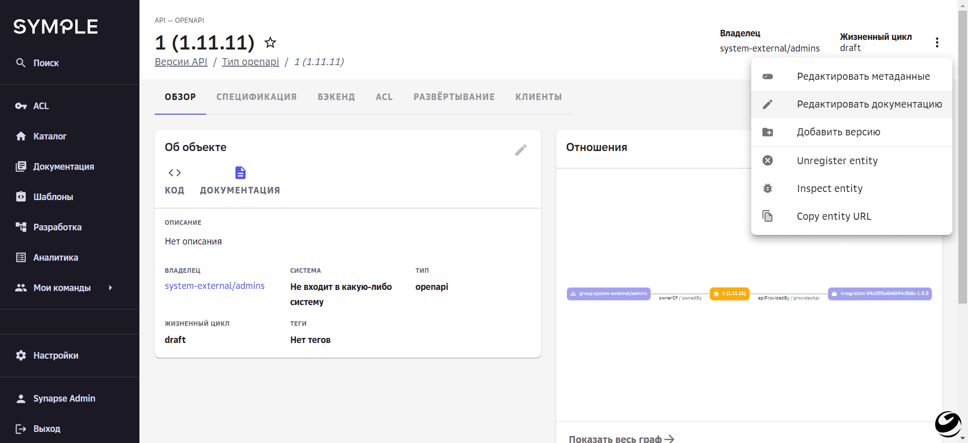Go to Документация in the sidebar
Screen dimensions: 968x443
coord(70,167)
